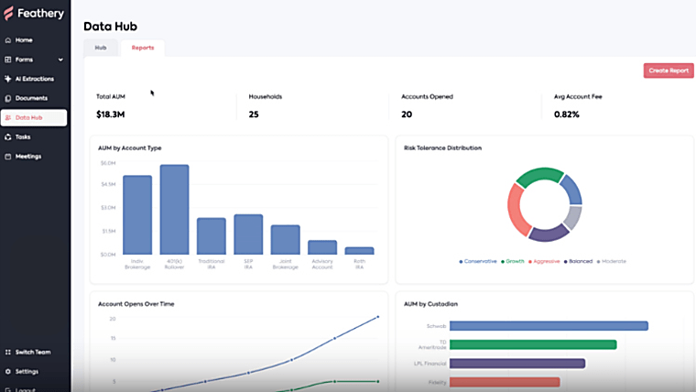Toggle Balanced legend entry
696x392 pixels.
click(578, 261)
